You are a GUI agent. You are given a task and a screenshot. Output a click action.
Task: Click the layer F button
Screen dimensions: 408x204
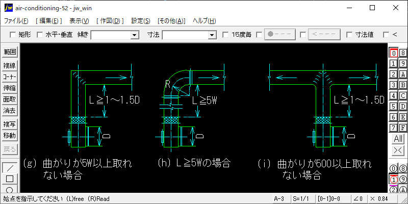pos(403,127)
